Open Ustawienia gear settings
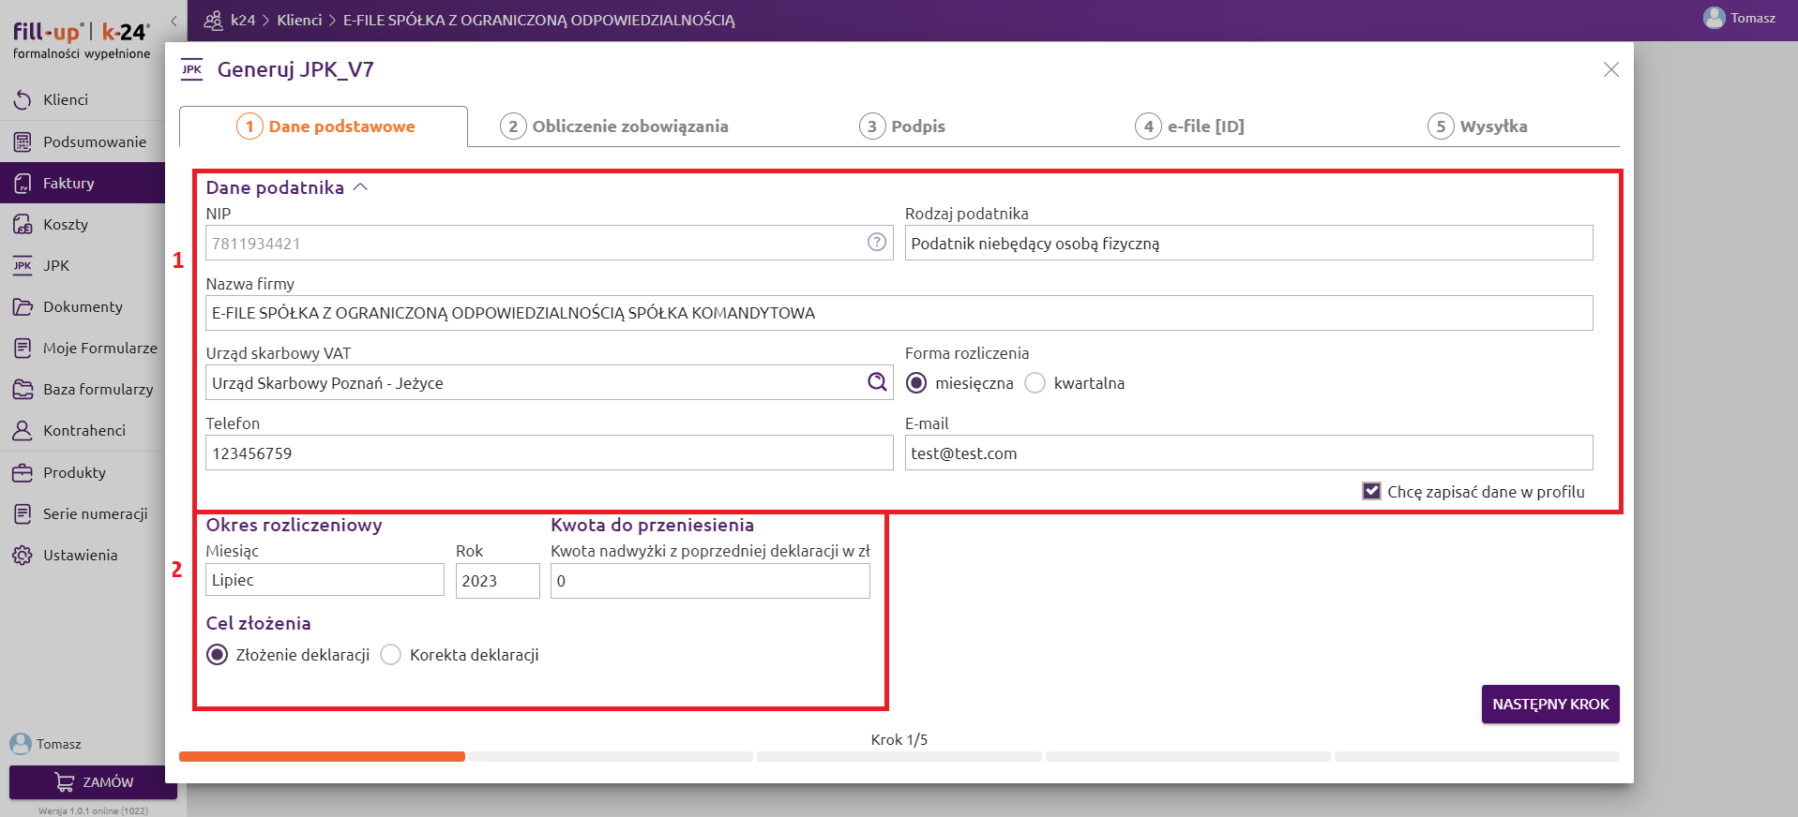This screenshot has height=817, width=1798. tap(23, 556)
